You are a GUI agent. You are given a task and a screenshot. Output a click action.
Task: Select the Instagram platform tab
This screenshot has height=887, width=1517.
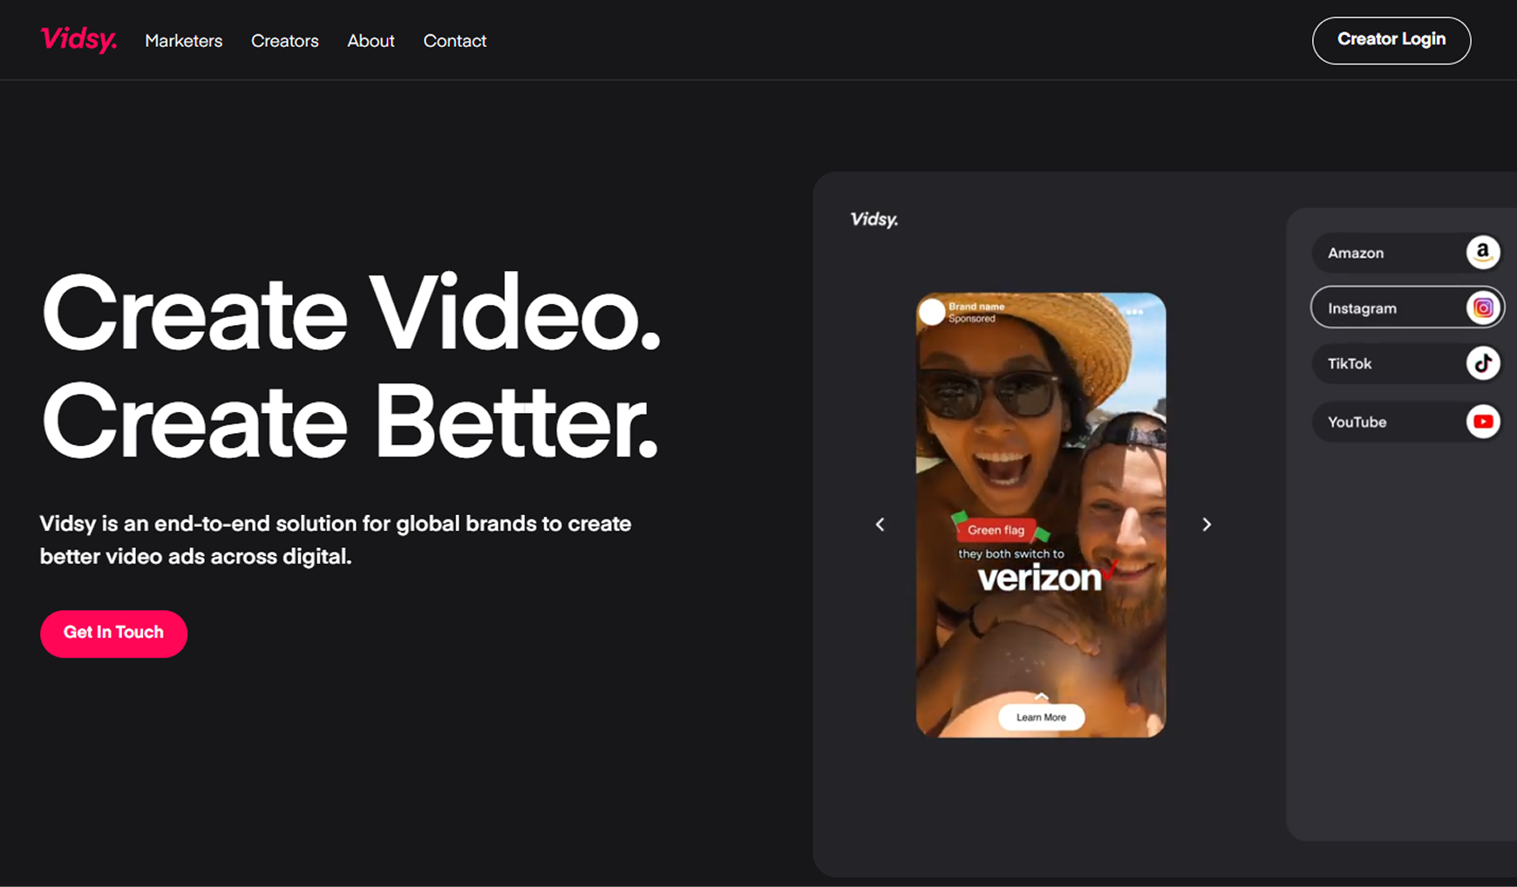tap(1407, 308)
